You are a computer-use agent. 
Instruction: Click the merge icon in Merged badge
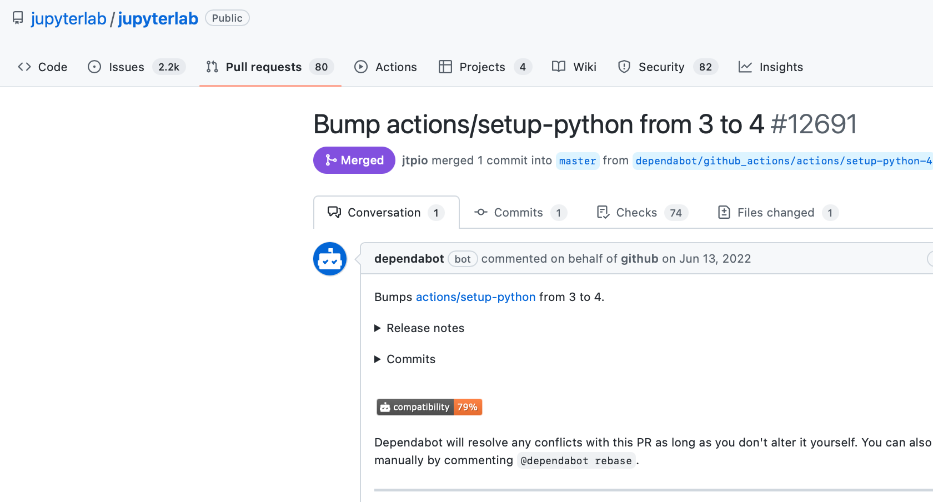(x=331, y=160)
